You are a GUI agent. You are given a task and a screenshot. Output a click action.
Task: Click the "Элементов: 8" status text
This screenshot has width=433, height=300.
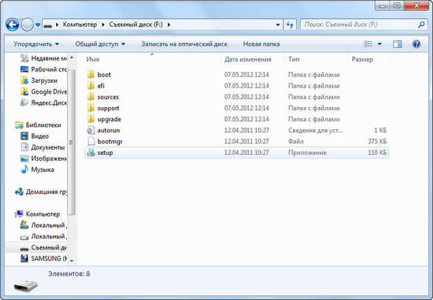69,274
